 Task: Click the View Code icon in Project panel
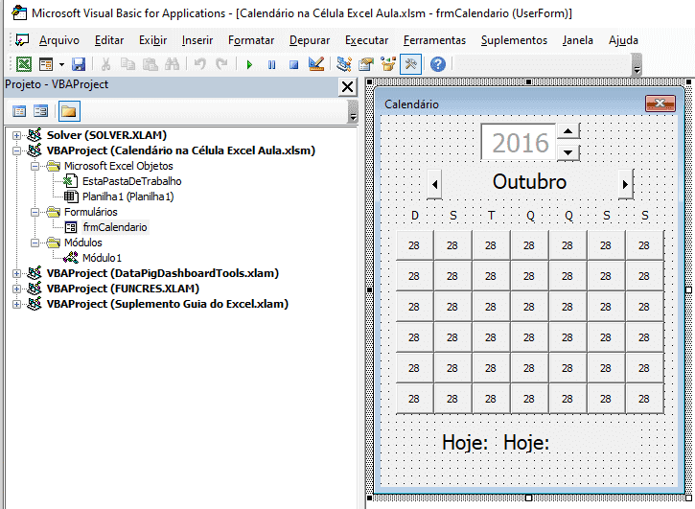(19, 111)
